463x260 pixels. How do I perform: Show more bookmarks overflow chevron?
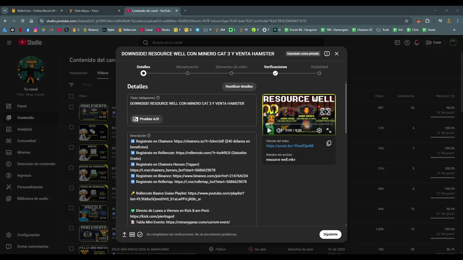(454, 30)
